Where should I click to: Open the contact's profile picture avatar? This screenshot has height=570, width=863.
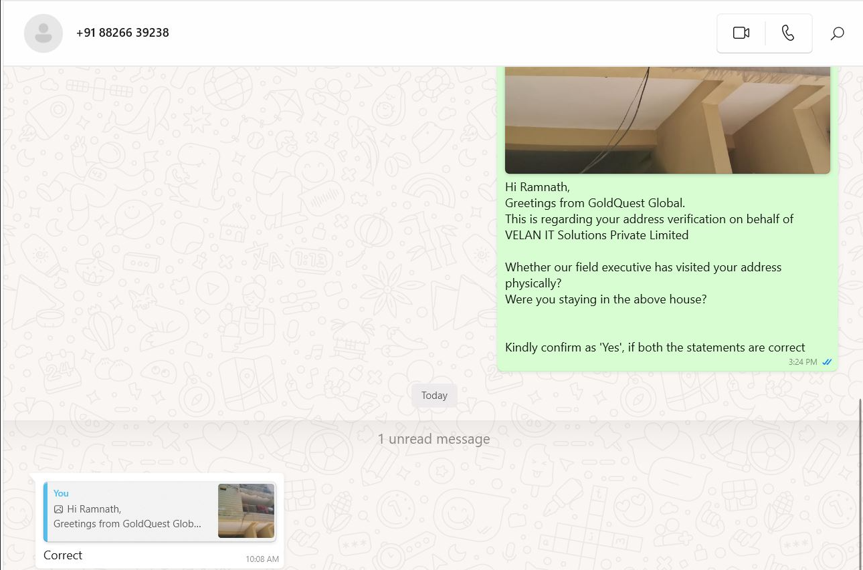(x=43, y=33)
